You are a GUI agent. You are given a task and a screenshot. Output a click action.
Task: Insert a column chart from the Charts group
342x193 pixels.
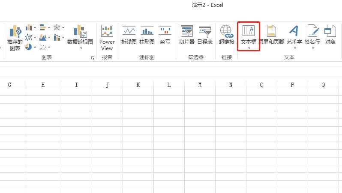[29, 28]
